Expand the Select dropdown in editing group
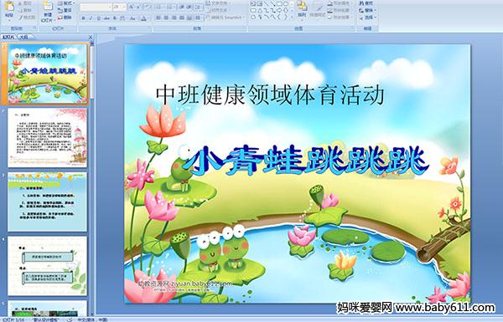This screenshot has height=322, width=503. (x=368, y=18)
